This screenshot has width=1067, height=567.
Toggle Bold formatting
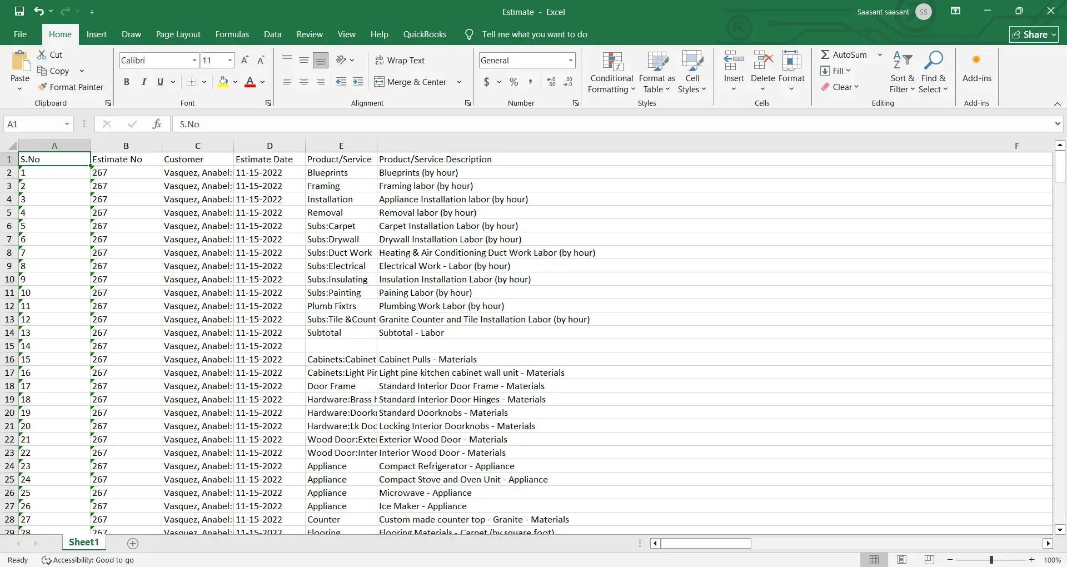[127, 82]
